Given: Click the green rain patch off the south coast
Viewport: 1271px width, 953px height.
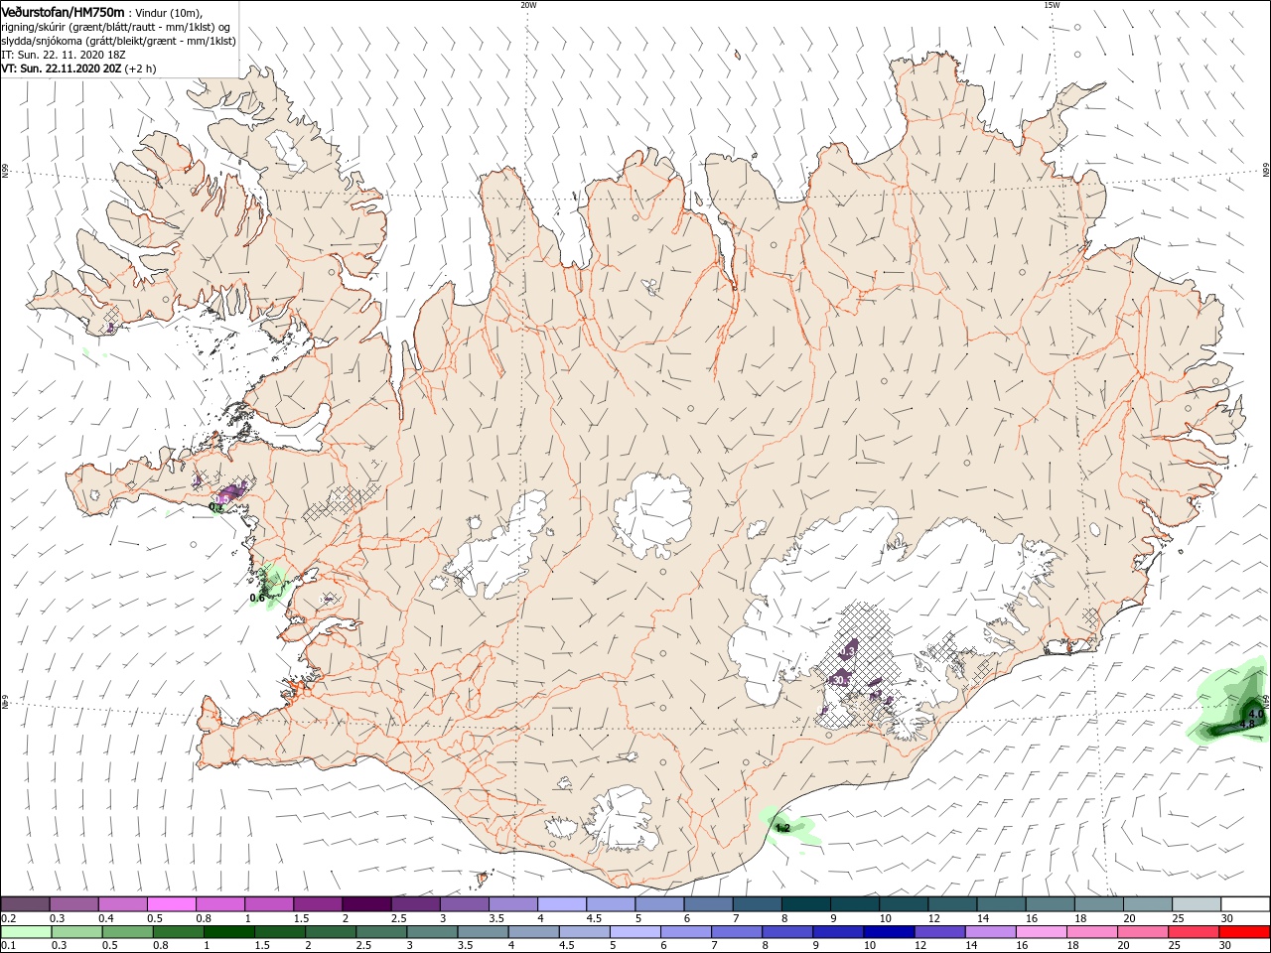Looking at the screenshot, I should 791,828.
